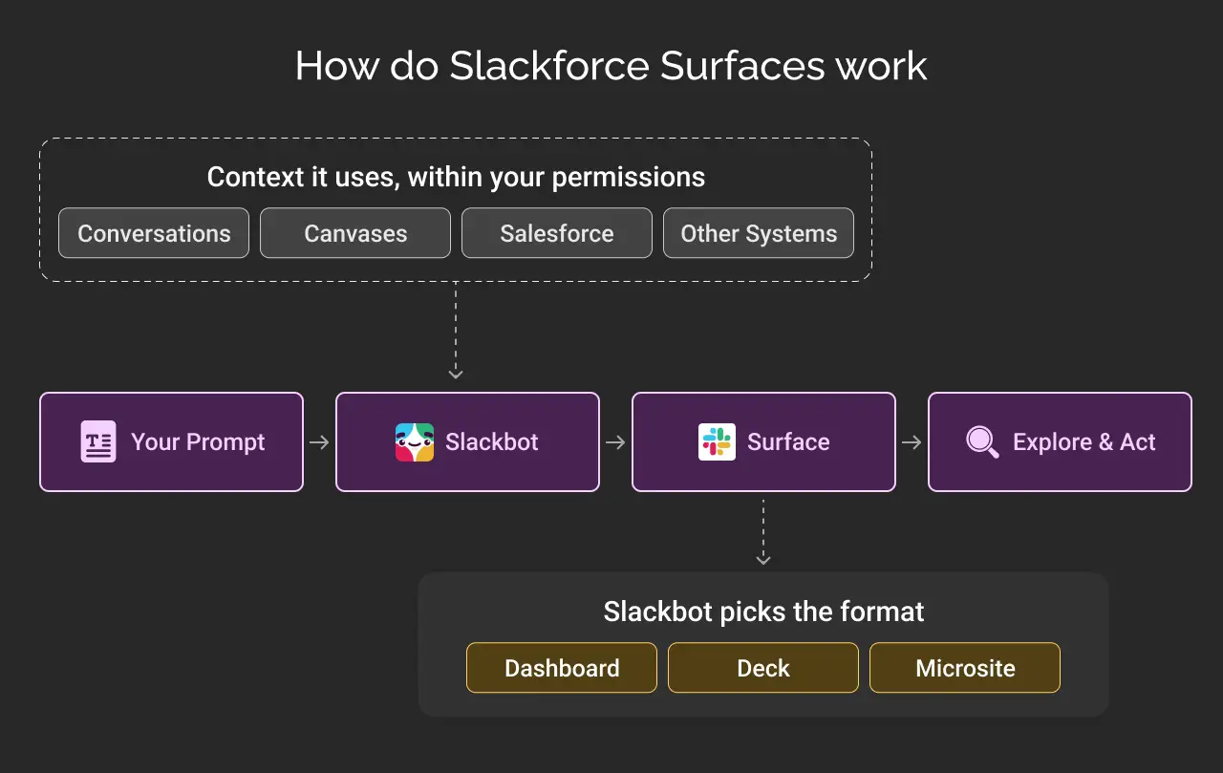Choose the Dashboard format chip
1223x773 pixels.
click(562, 668)
